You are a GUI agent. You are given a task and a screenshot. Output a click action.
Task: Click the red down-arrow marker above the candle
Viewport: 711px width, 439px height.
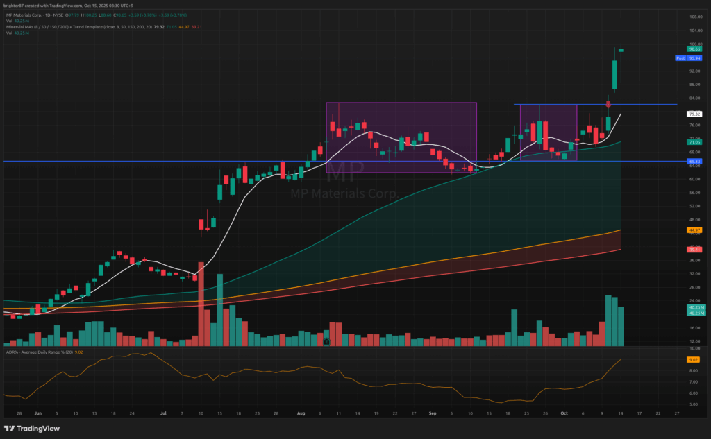click(608, 104)
